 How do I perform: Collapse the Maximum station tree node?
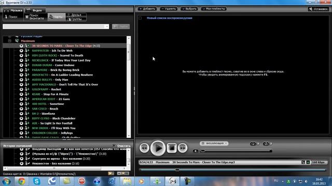pos(10,41)
